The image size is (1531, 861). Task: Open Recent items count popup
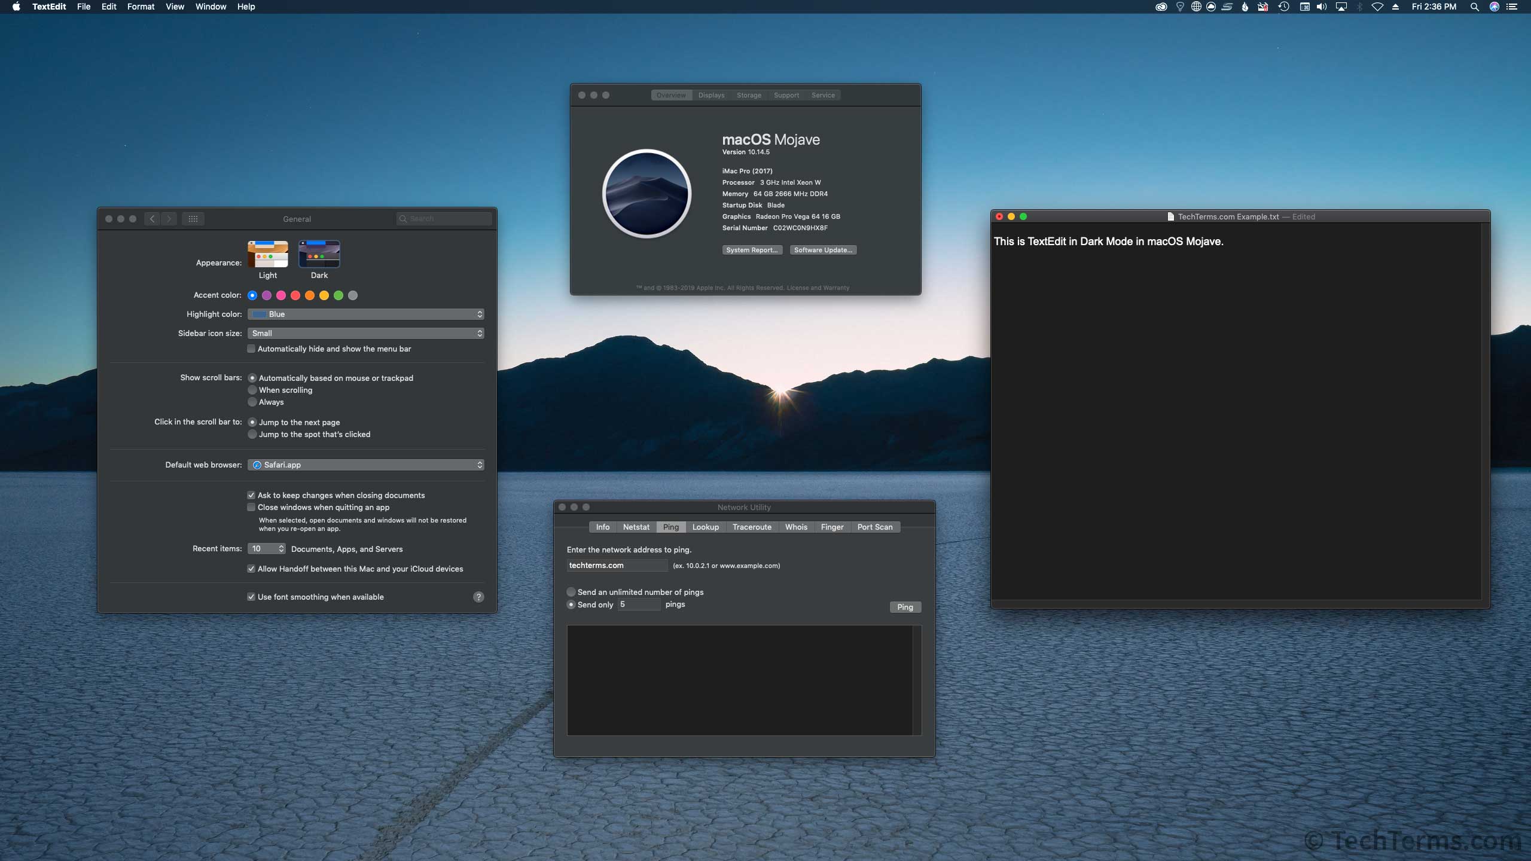click(267, 549)
